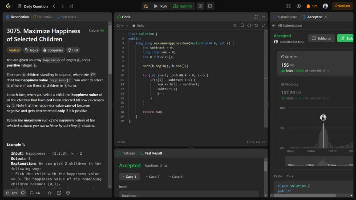Switch to the Test Result tab

pos(151,153)
